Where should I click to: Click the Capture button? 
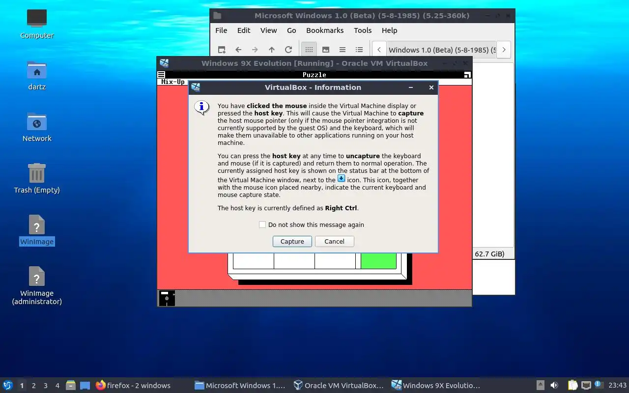tap(292, 241)
